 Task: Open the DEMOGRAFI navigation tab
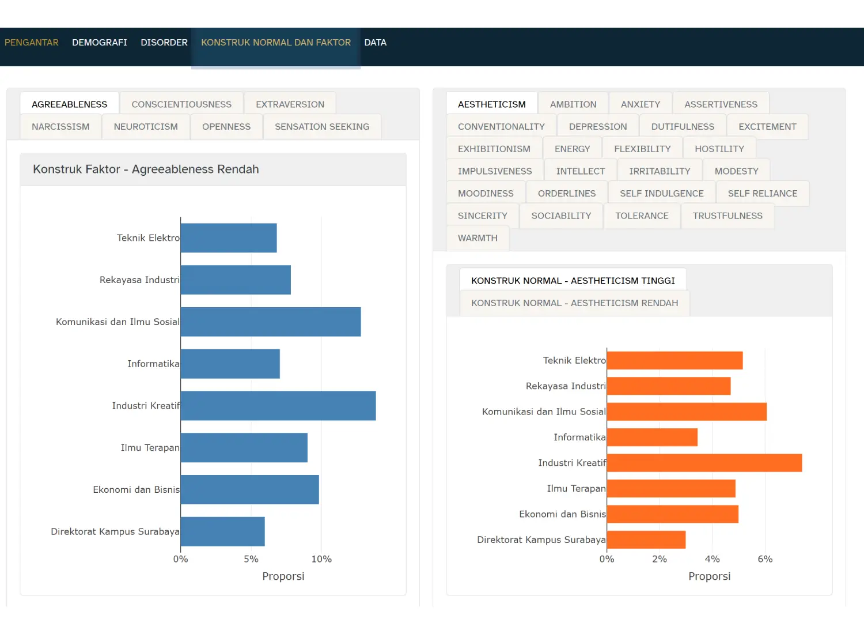point(99,43)
